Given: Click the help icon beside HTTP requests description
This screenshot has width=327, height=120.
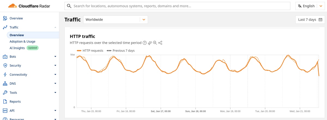Looking at the screenshot, I should coord(145,43).
